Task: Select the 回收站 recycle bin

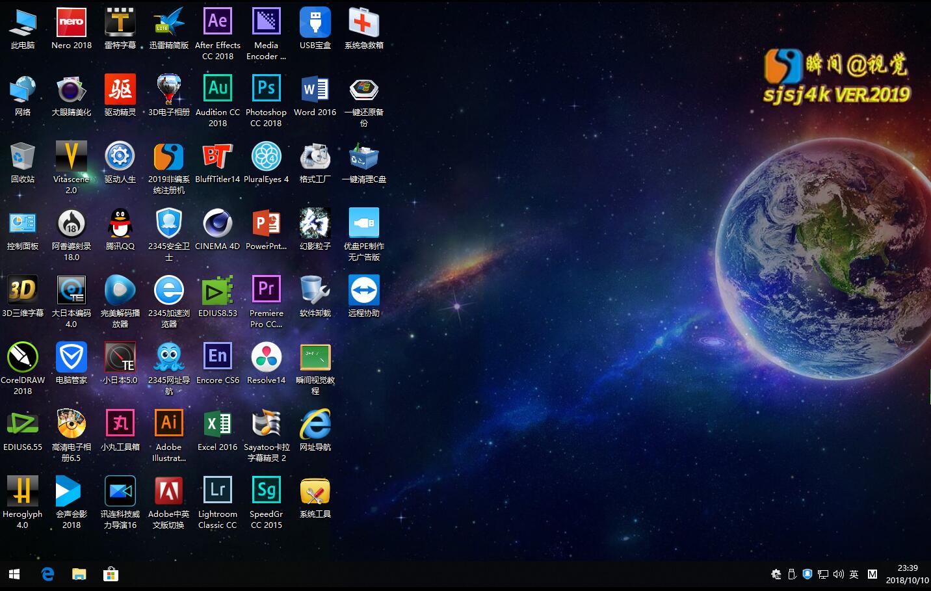Action: point(23,156)
